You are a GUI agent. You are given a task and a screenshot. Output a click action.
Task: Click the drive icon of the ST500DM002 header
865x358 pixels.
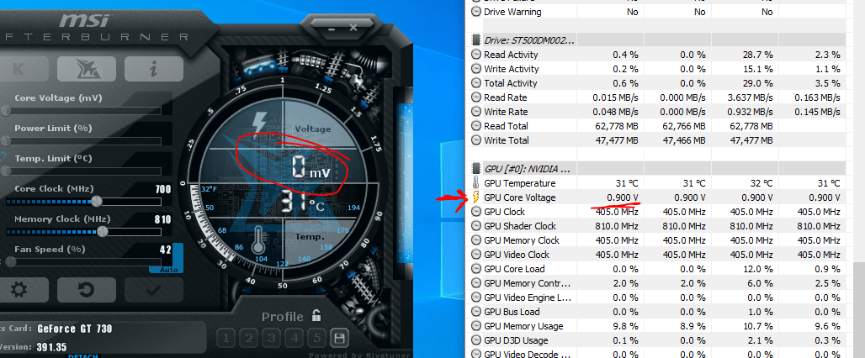coord(476,40)
